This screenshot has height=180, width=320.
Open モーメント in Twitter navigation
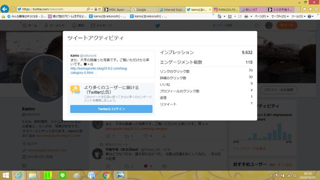(55, 25)
